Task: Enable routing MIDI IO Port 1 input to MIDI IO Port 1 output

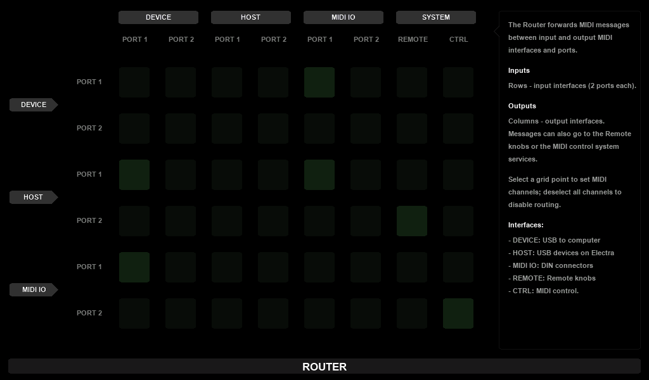Action: pos(319,267)
